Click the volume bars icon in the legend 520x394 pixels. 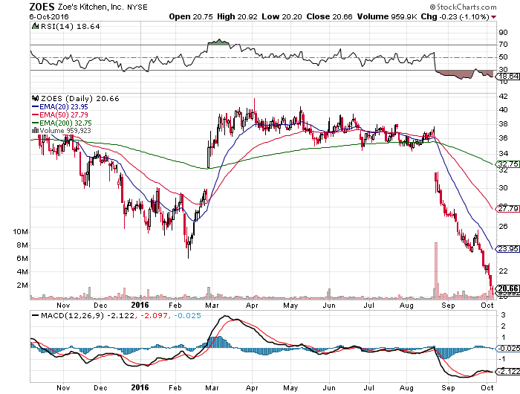[x=35, y=131]
